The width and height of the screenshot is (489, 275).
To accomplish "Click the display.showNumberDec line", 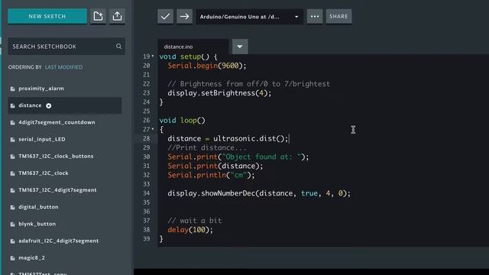I will pos(259,193).
